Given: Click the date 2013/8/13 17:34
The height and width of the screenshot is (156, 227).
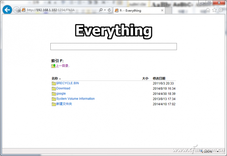Looking at the screenshot, I should coord(164,99).
